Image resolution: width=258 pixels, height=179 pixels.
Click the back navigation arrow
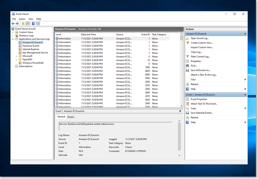pos(13,23)
